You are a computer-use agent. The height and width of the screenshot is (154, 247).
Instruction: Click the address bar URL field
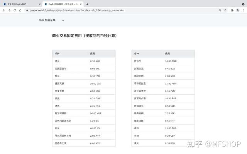[121, 10]
